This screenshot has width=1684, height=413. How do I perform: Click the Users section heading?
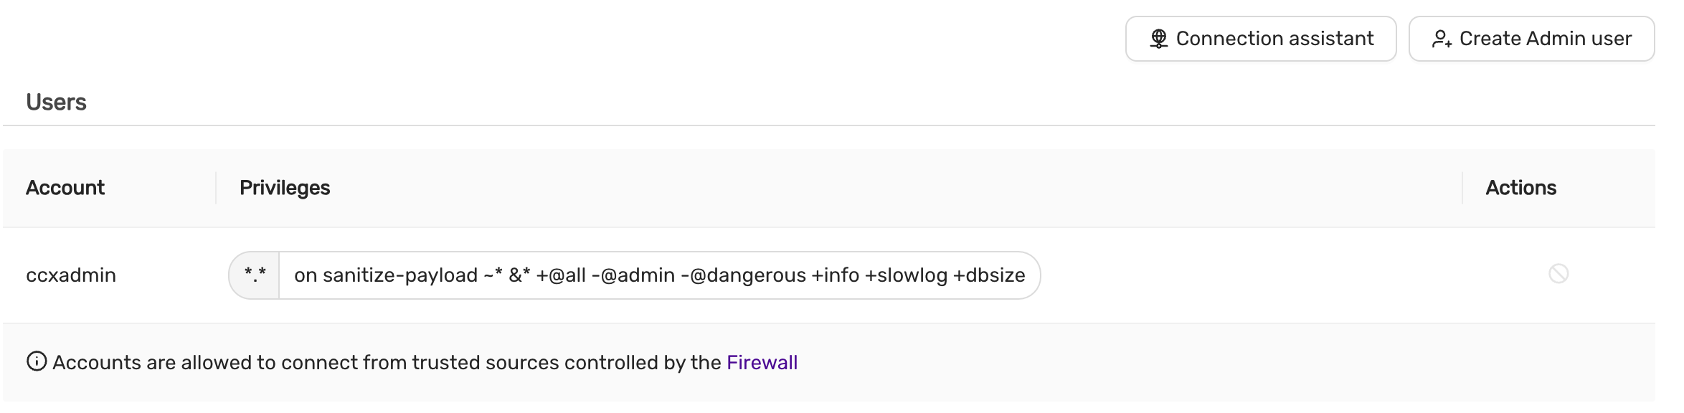pos(57,102)
